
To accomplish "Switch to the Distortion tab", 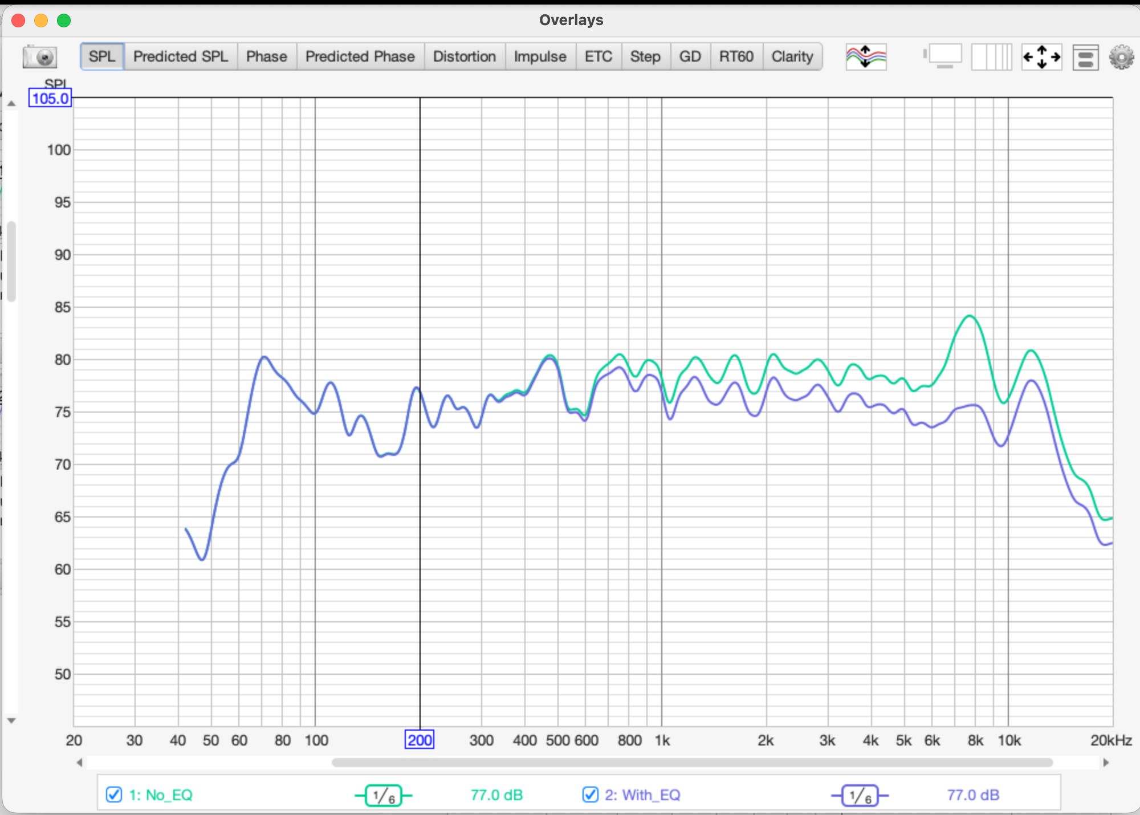I will (464, 56).
